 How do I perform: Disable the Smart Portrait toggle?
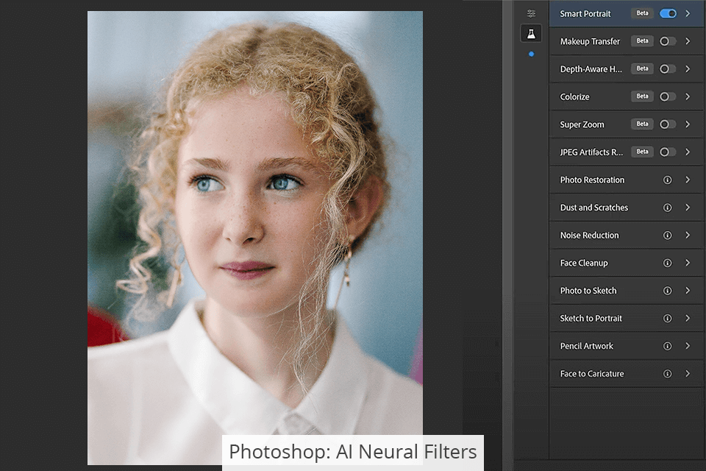668,13
